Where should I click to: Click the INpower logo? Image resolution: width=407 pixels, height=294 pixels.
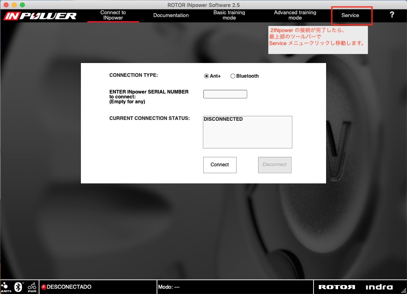point(40,16)
